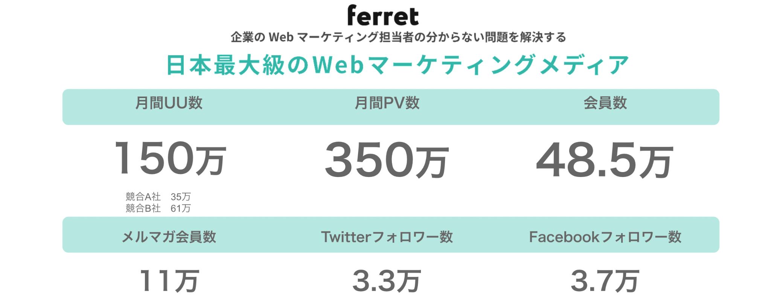Select the 会員数 header label
Screen dimensions: 771x307
click(605, 103)
